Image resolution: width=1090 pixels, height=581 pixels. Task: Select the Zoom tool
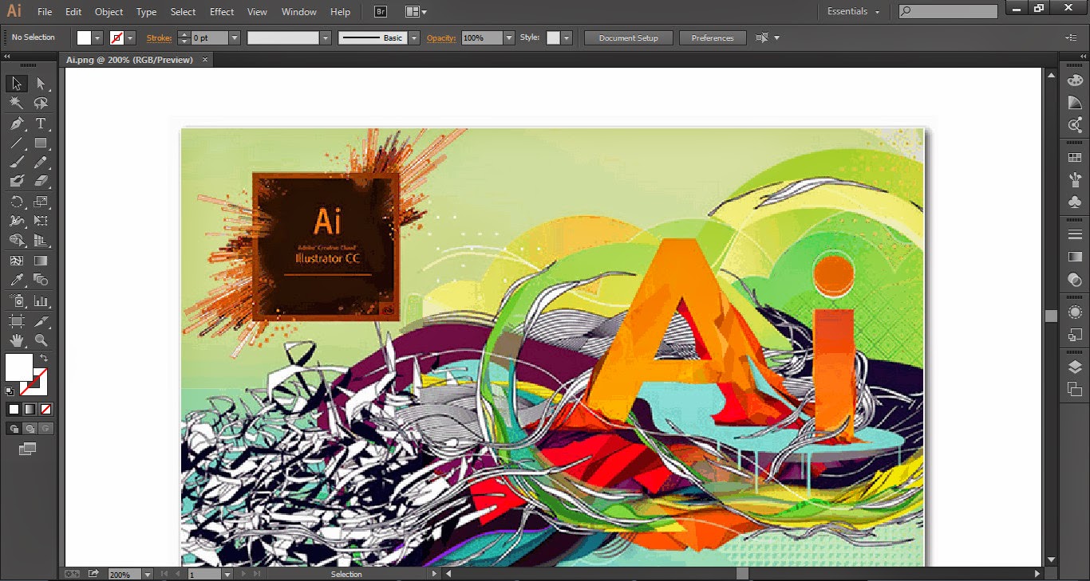click(x=41, y=340)
